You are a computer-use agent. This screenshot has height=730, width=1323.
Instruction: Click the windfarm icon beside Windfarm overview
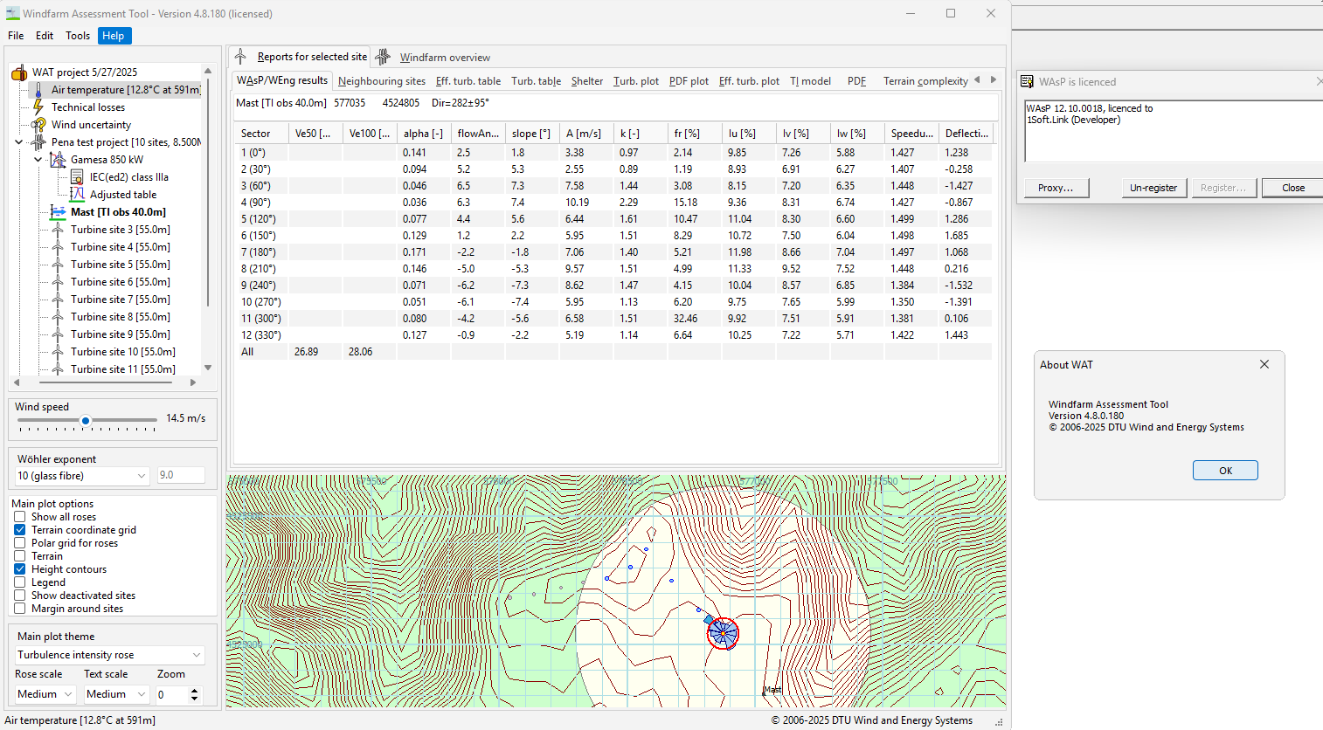tap(383, 57)
